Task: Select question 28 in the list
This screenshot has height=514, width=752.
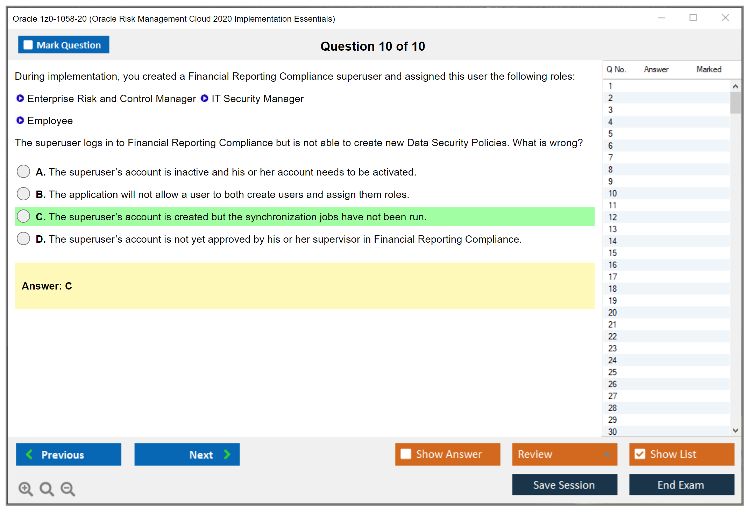Action: click(666, 408)
